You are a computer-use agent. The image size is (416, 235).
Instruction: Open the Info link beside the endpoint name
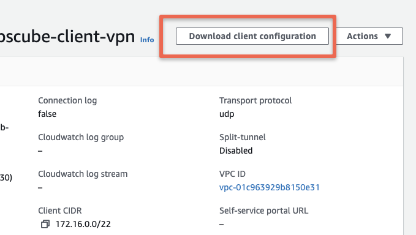click(x=147, y=40)
